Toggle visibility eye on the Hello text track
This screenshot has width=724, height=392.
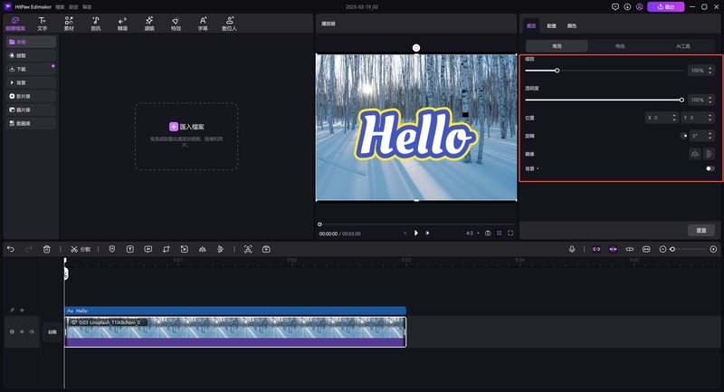coord(22,311)
